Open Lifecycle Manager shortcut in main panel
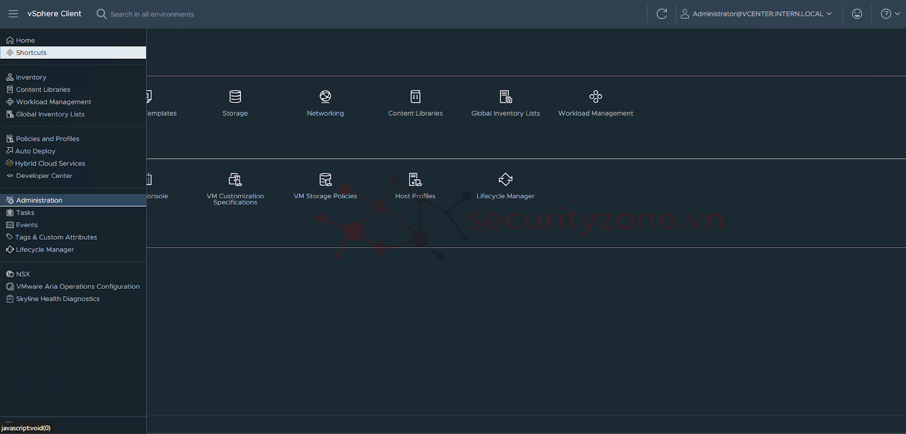Viewport: 906px width, 434px height. point(505,180)
